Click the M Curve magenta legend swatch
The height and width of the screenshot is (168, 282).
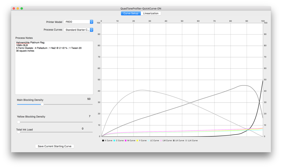point(126,140)
